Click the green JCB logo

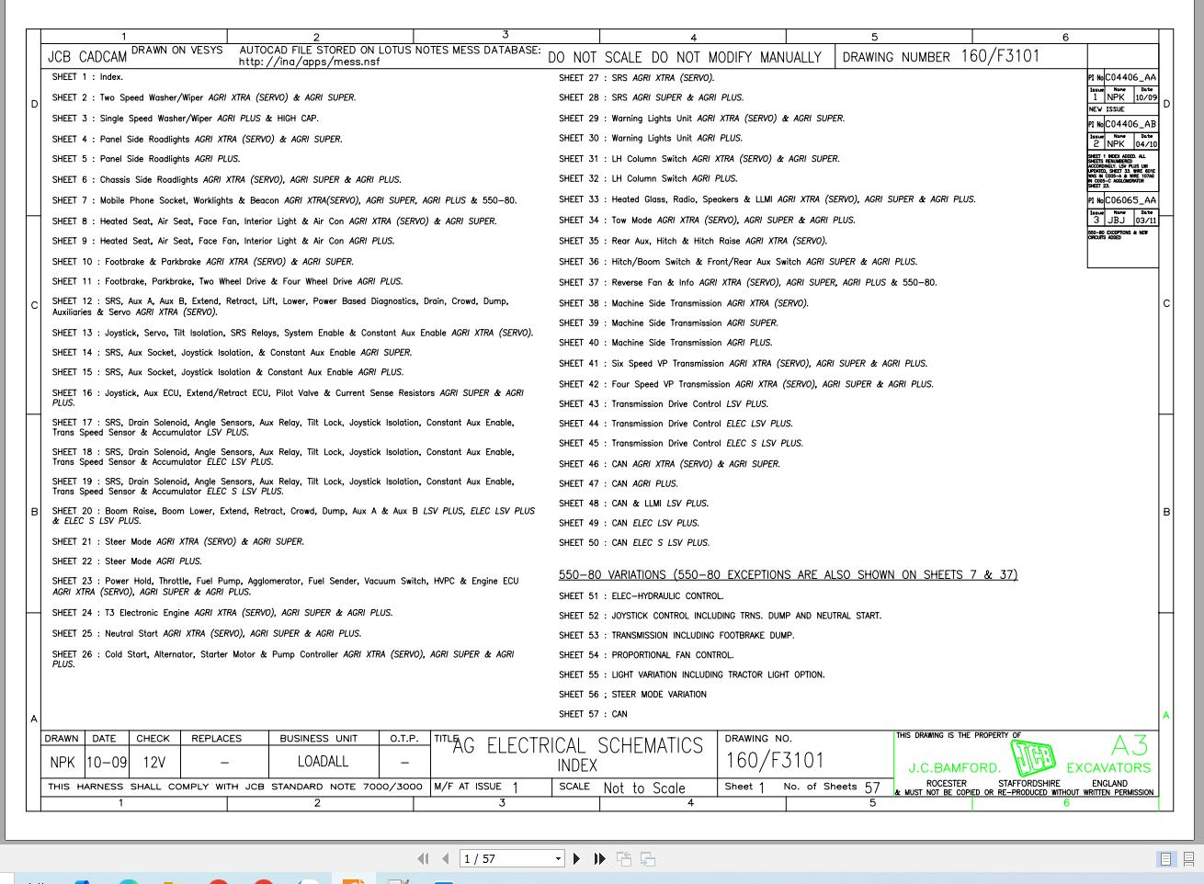1033,757
